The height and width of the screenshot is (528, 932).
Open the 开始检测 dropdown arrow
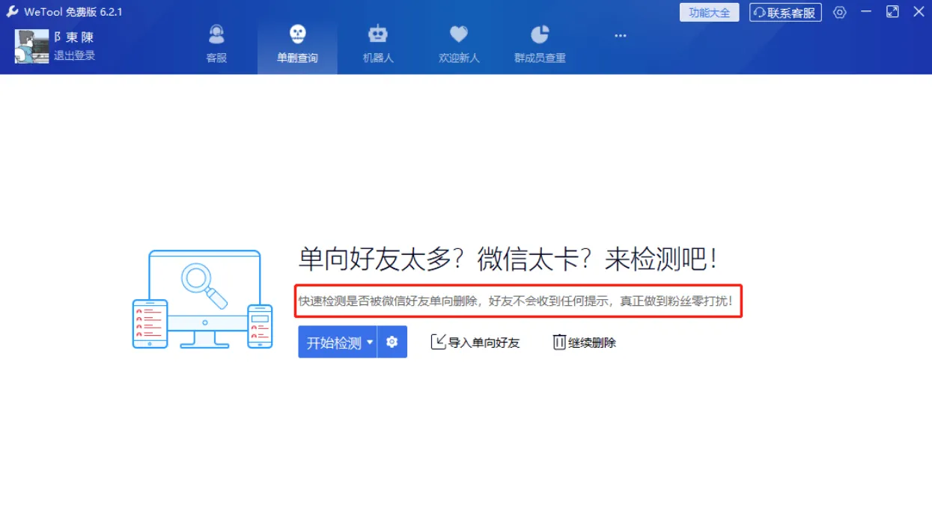(369, 342)
